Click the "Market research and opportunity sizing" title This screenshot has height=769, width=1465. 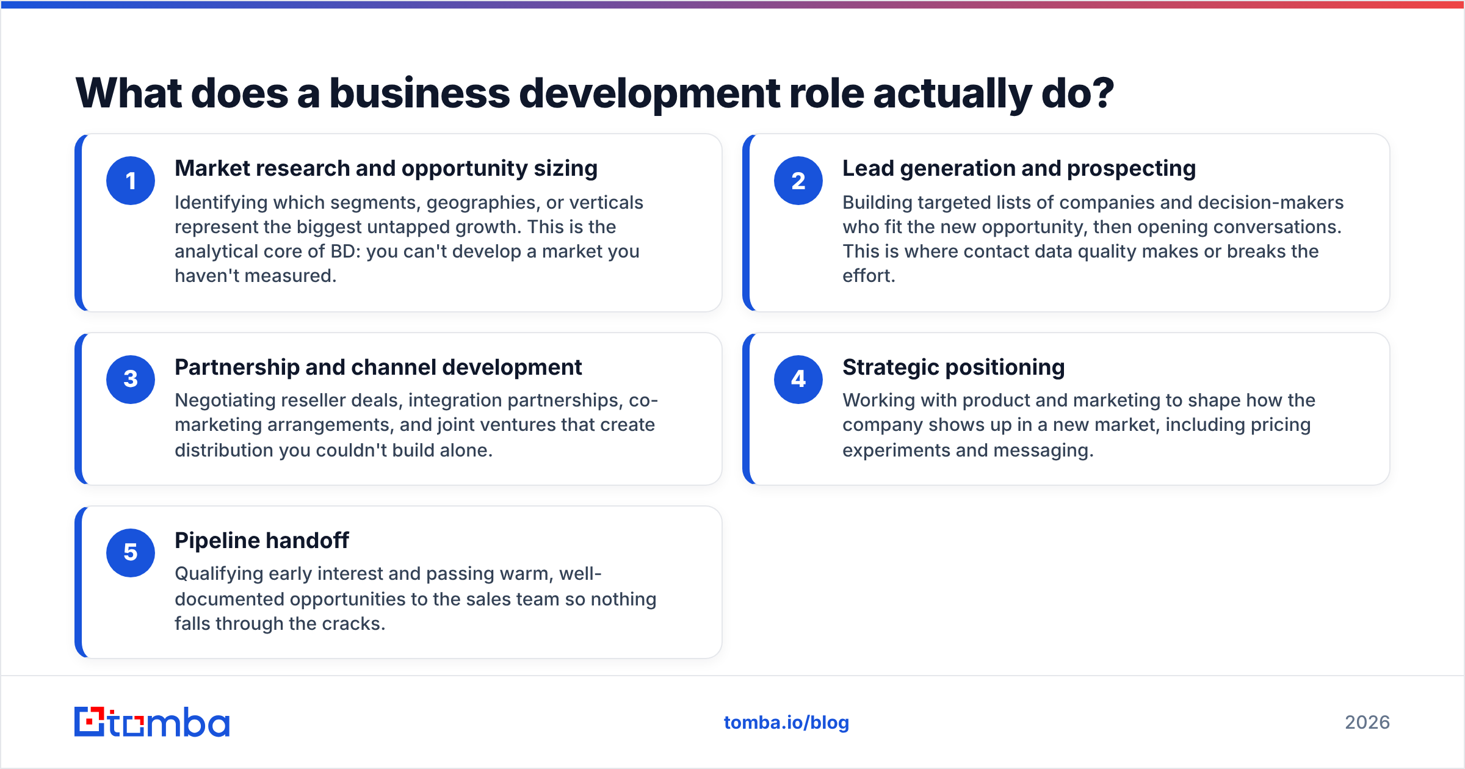click(x=386, y=168)
